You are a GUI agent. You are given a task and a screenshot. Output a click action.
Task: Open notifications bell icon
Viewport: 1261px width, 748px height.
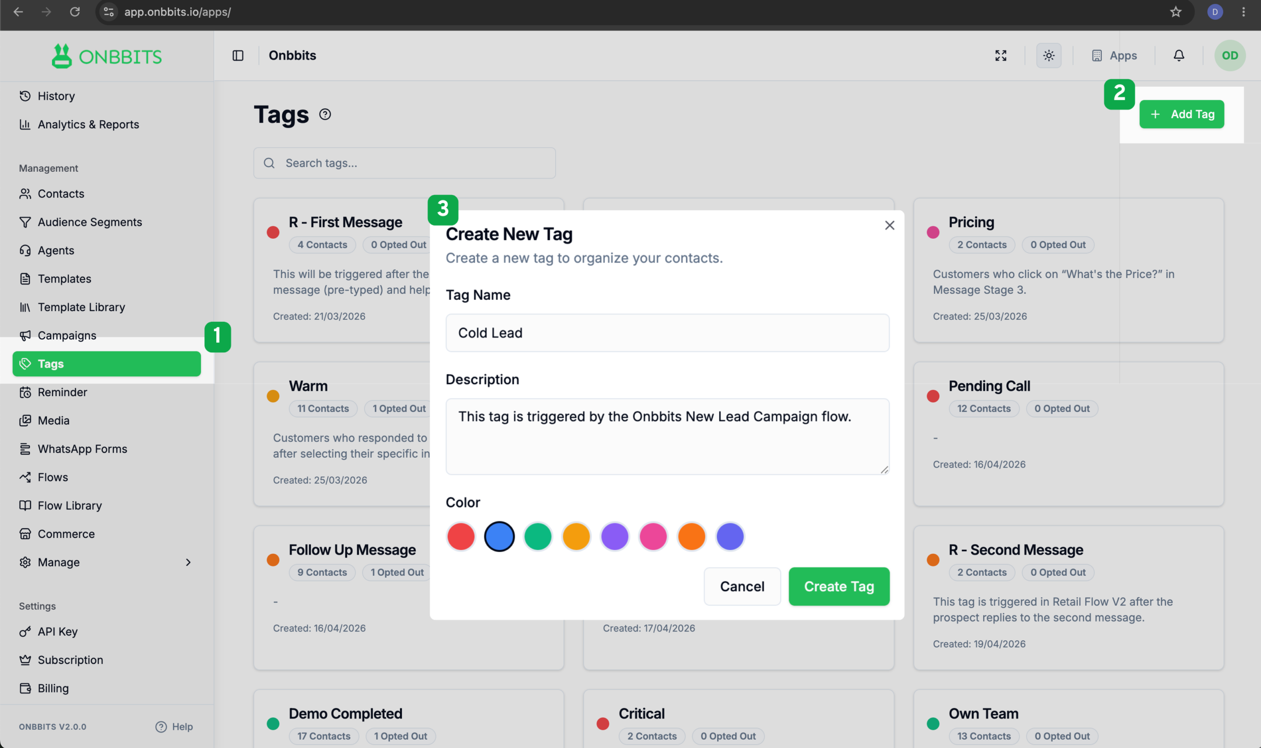1178,56
